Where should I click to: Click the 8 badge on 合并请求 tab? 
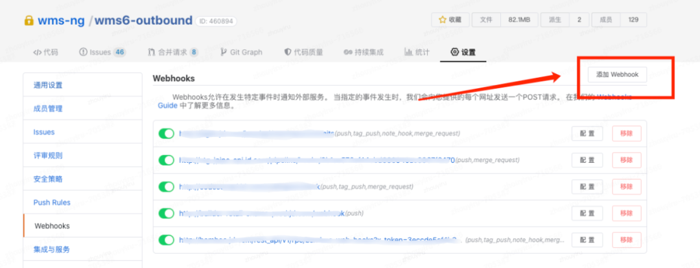click(194, 53)
